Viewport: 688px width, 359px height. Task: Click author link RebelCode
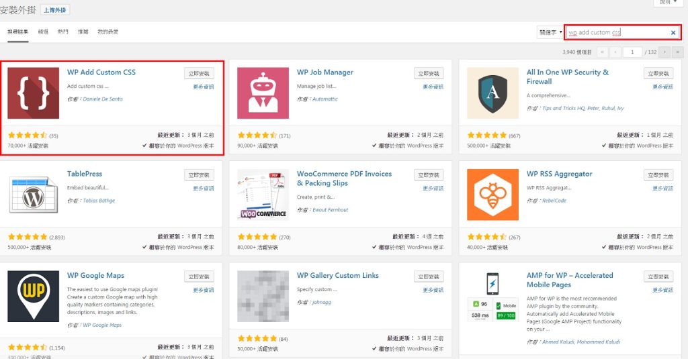(554, 201)
